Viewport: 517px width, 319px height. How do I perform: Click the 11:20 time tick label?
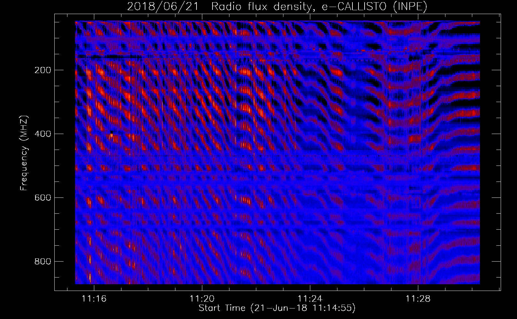[x=202, y=299]
